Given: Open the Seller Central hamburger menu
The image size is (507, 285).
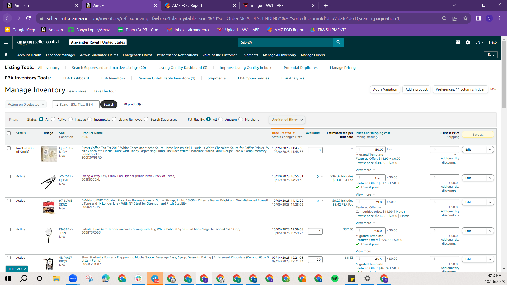Looking at the screenshot, I should [x=6, y=42].
